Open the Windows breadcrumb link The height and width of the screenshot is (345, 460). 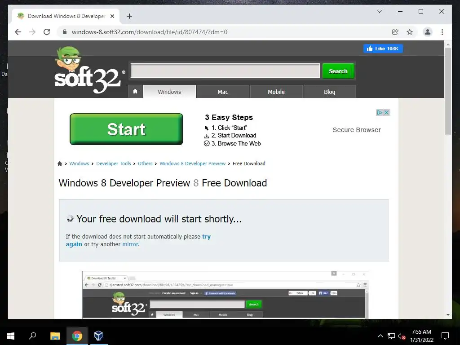click(x=79, y=164)
